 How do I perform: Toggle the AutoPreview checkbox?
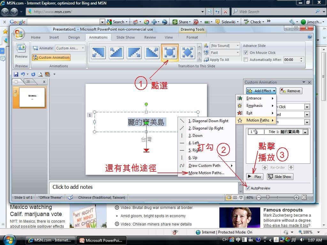(248, 188)
